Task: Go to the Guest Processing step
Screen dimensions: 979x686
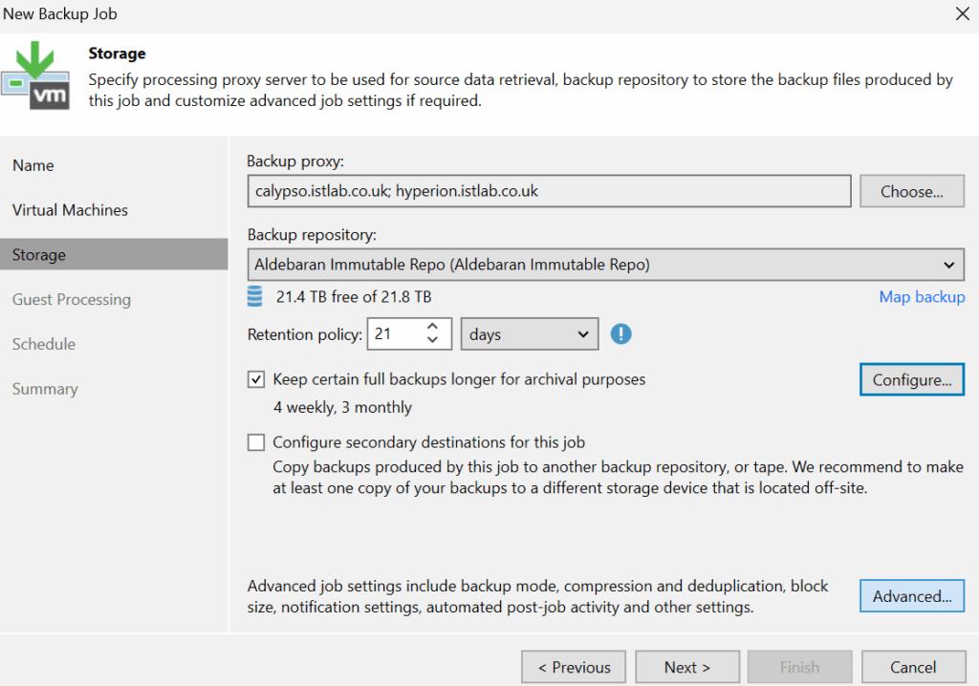Action: click(72, 300)
